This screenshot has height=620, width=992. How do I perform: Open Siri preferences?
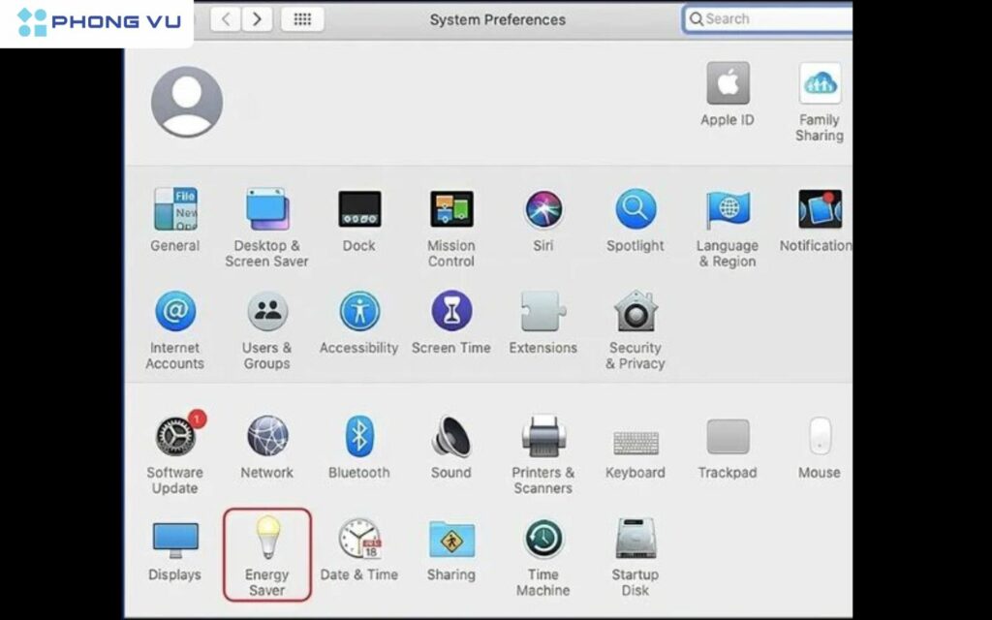[543, 209]
